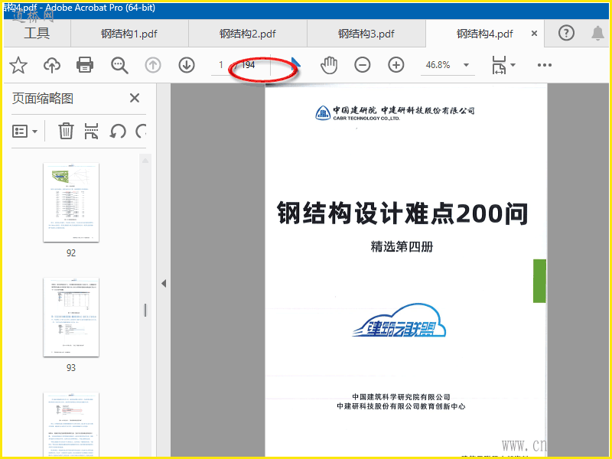The height and width of the screenshot is (459, 612).
Task: Delete selected page with trash icon
Action: tap(66, 131)
